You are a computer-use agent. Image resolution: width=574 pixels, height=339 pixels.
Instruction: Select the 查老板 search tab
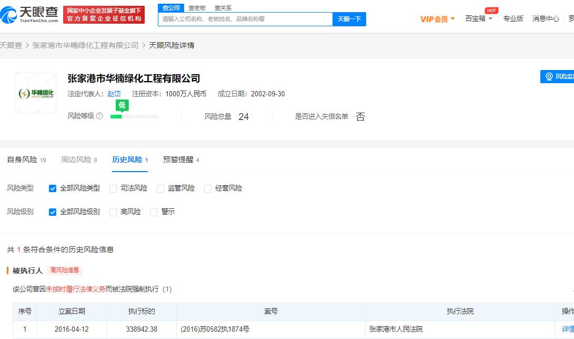click(x=197, y=8)
